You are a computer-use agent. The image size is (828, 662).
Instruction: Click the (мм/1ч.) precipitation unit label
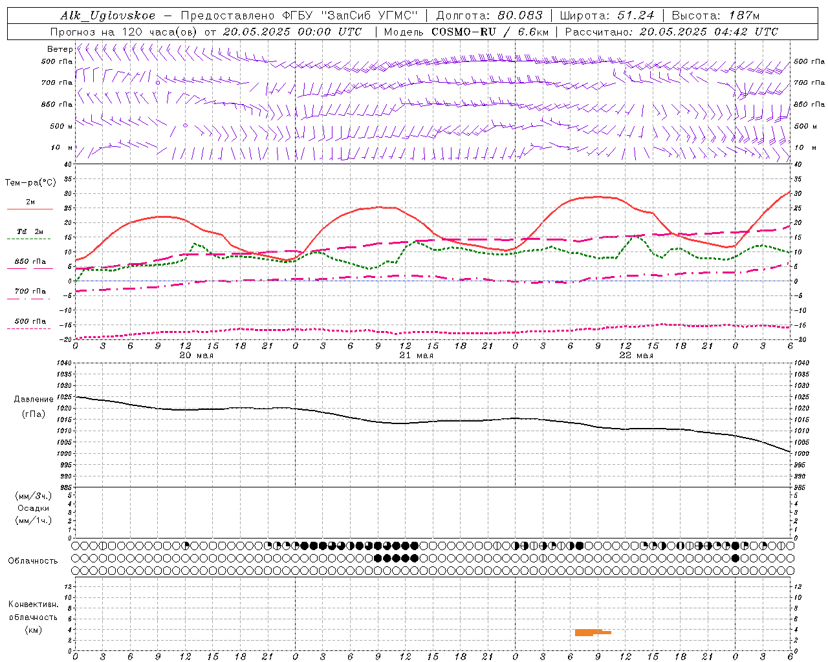(x=34, y=520)
